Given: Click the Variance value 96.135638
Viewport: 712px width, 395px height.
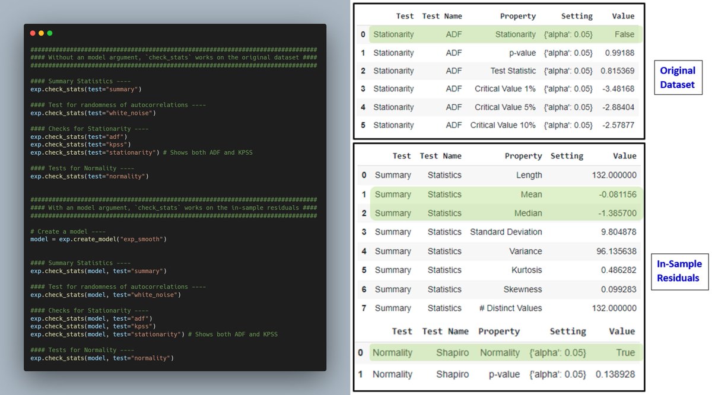Looking at the screenshot, I should pyautogui.click(x=616, y=251).
